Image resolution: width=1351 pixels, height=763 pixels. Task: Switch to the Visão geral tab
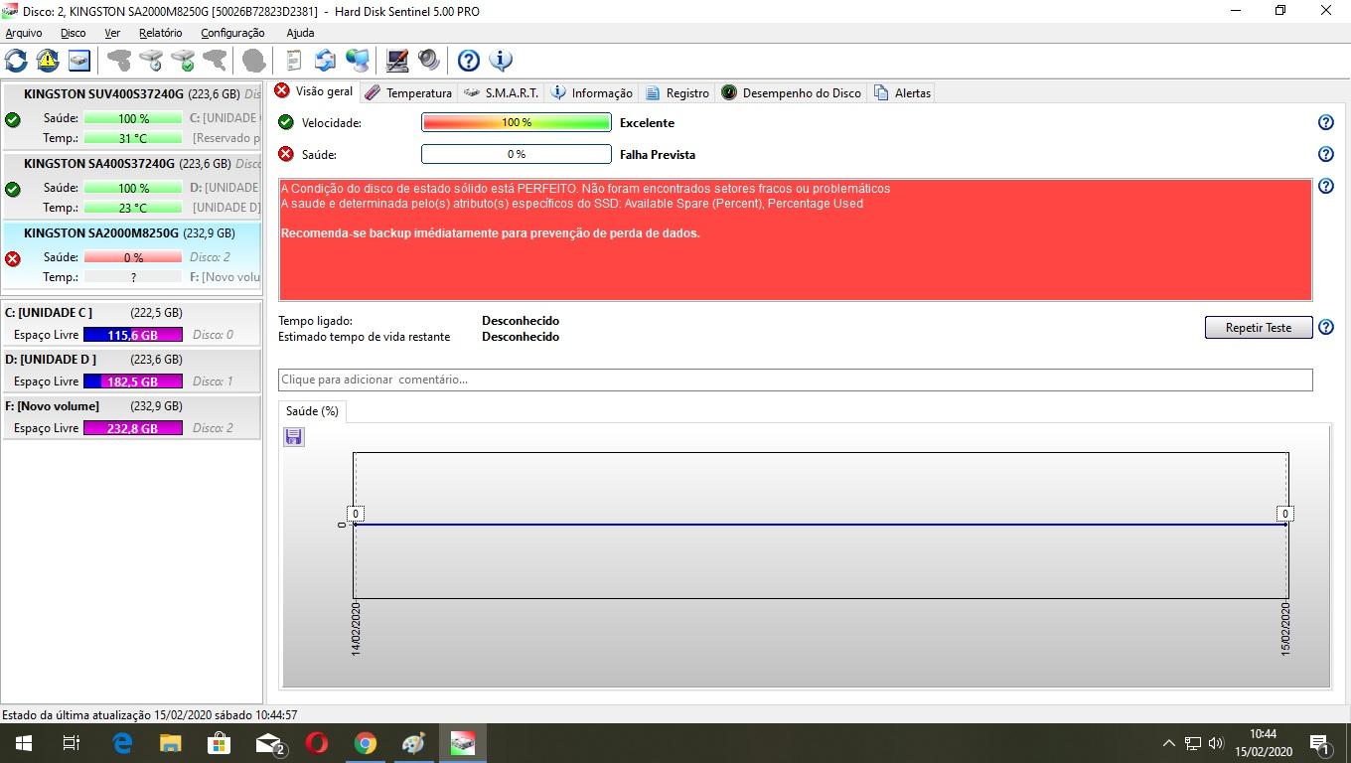[x=314, y=91]
